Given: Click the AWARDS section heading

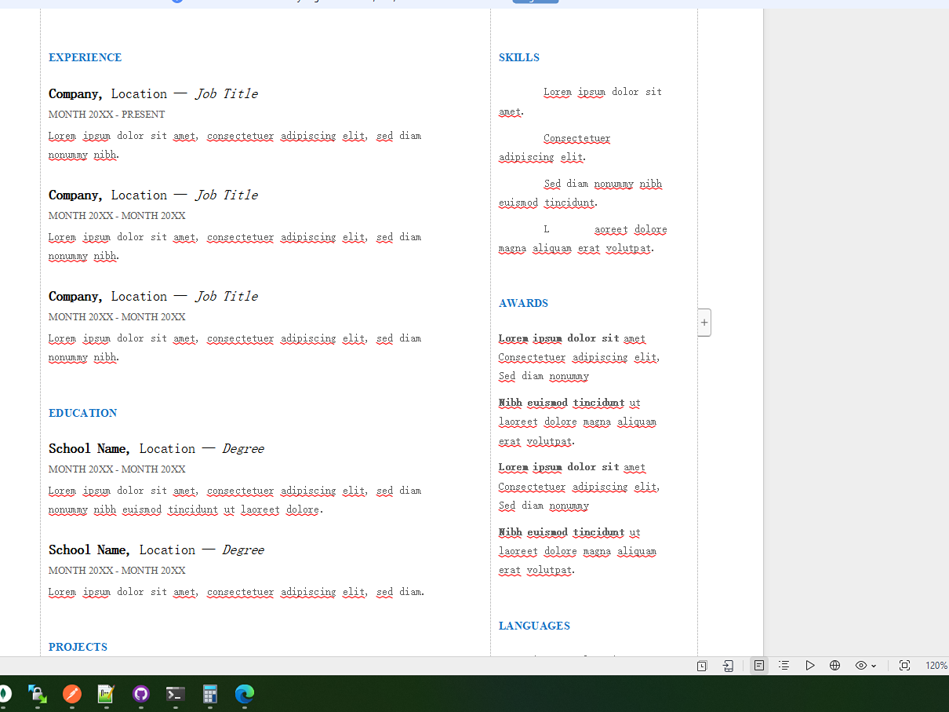Looking at the screenshot, I should point(523,303).
